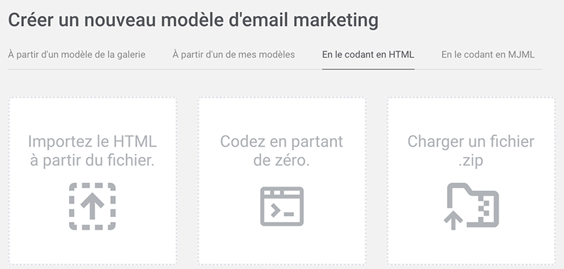The width and height of the screenshot is (564, 269).
Task: Click the dashed-square upload icon
Action: click(92, 206)
